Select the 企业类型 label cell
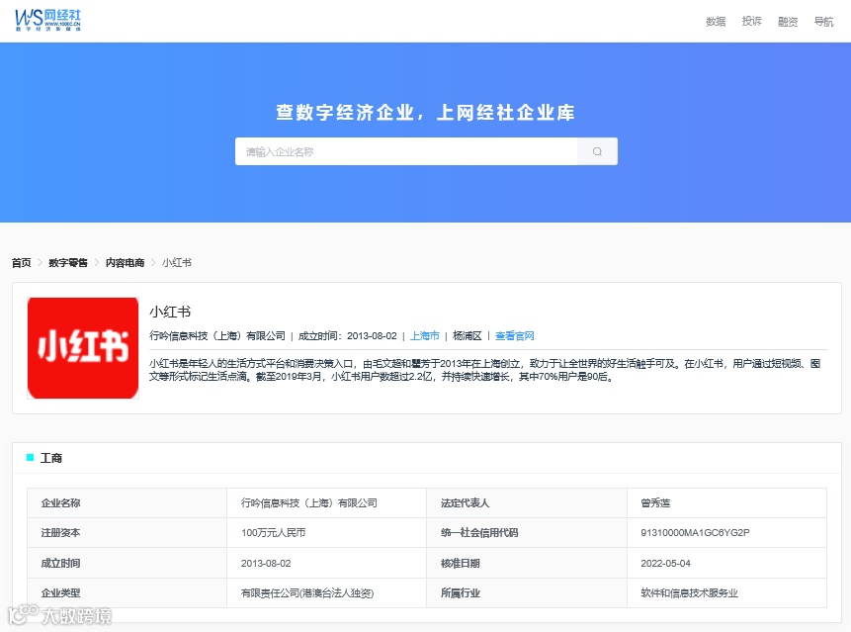 [x=127, y=592]
